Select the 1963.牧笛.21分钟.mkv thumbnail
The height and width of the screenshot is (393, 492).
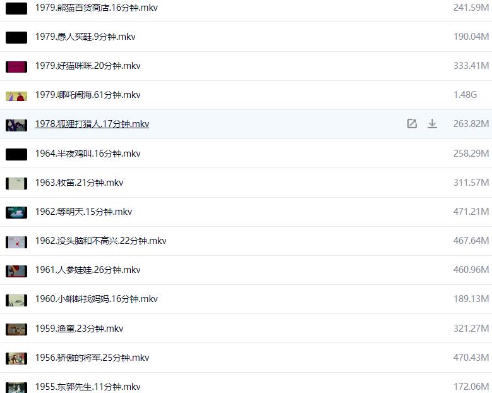click(x=16, y=183)
